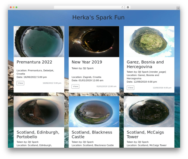Click Taken by: DJI Spark on Edinburgh Portobello card
The image size is (188, 159).
click(27, 142)
